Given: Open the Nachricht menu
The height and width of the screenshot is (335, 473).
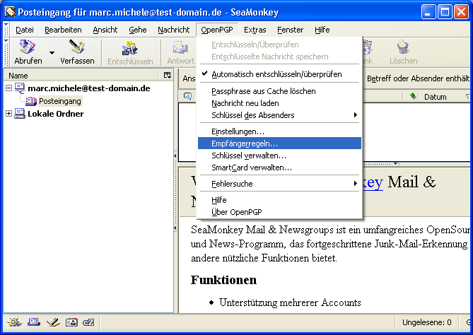Looking at the screenshot, I should (x=173, y=30).
